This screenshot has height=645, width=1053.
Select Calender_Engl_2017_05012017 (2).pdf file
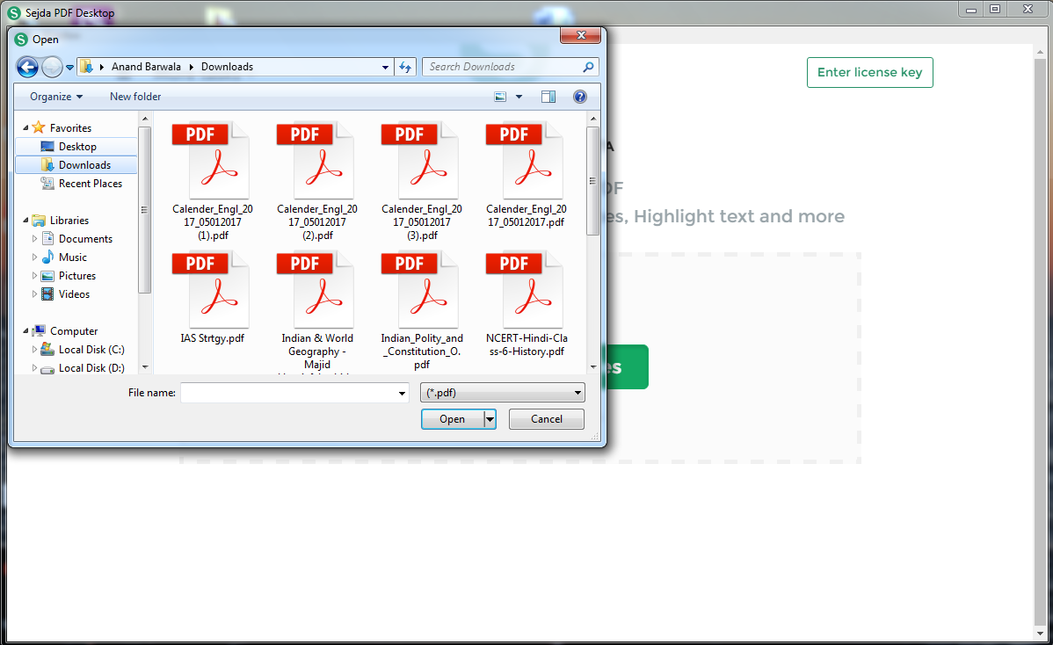[317, 181]
